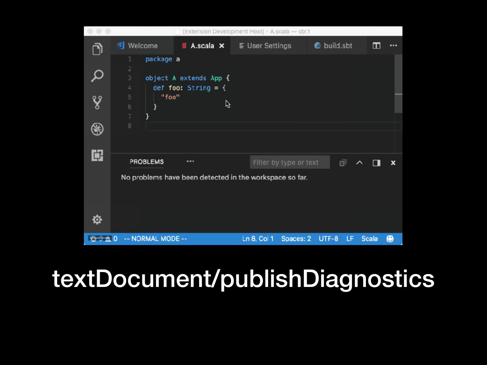
Task: Click the 'package a' code line
Action: [163, 59]
